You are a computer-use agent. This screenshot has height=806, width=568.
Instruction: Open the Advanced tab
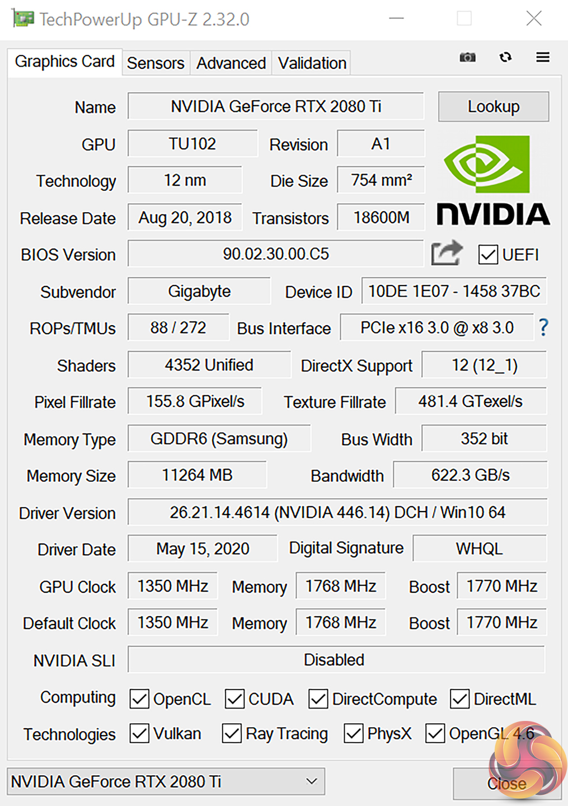pyautogui.click(x=231, y=63)
